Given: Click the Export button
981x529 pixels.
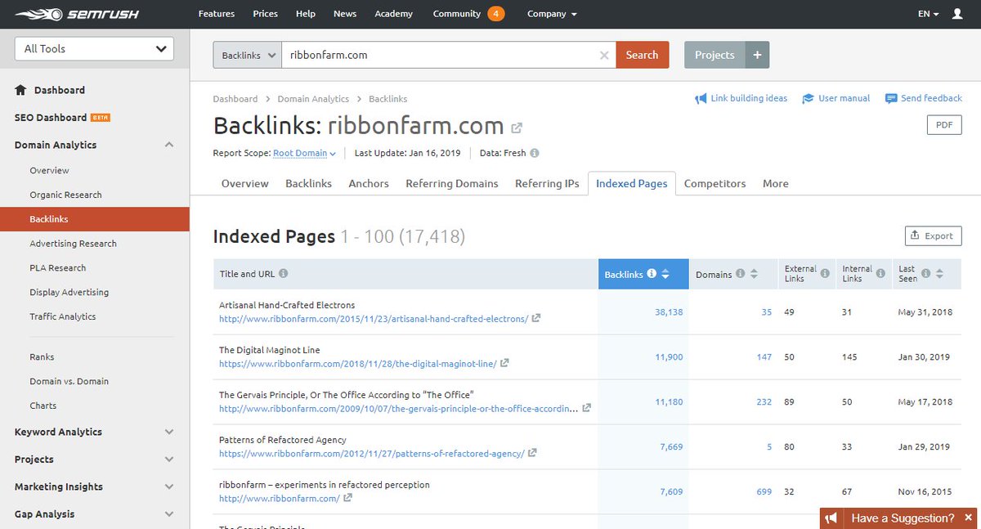Looking at the screenshot, I should coord(933,235).
